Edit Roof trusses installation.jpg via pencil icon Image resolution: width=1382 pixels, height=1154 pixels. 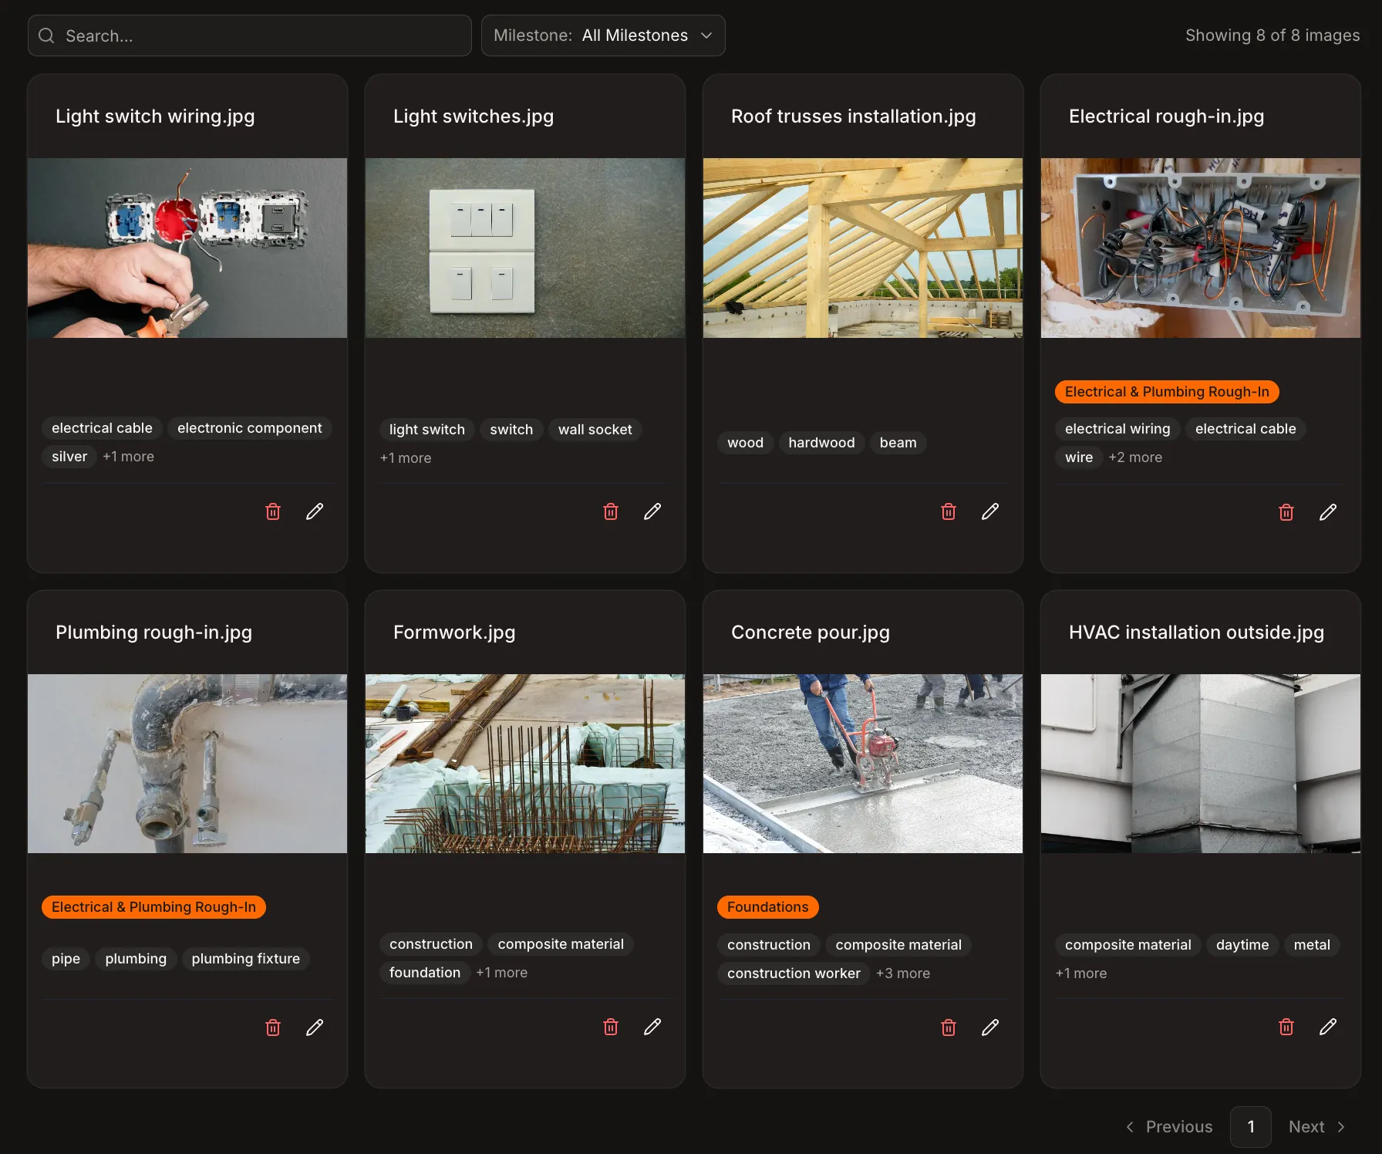click(x=990, y=511)
